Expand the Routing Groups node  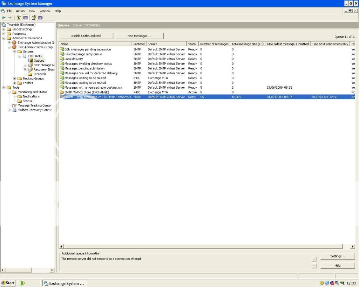(x=14, y=78)
